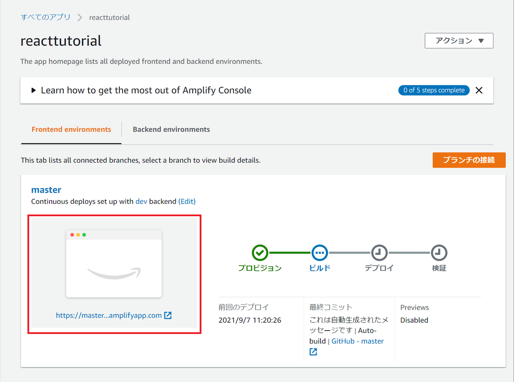Click the date 2021/9/7 11:20:26
The image size is (514, 382).
[x=250, y=320]
